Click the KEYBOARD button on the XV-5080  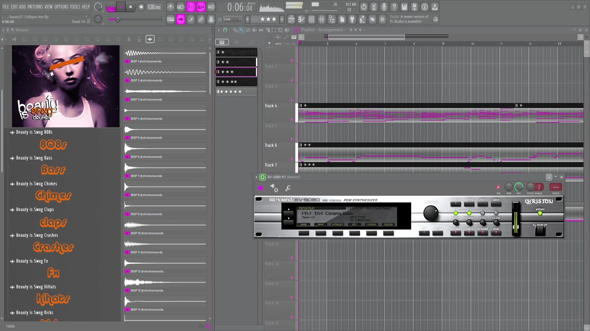[x=456, y=204]
